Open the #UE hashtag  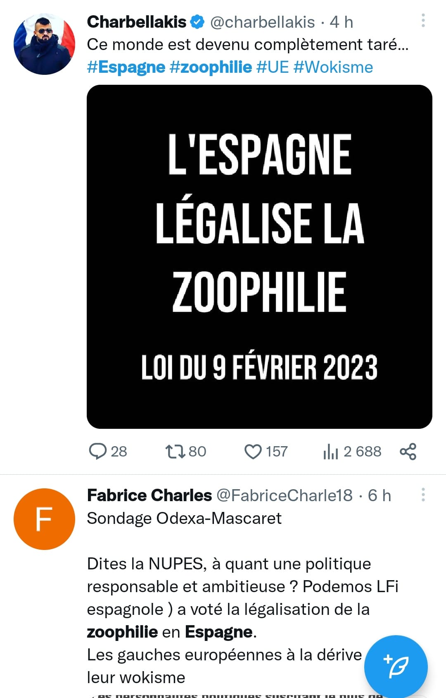[273, 67]
